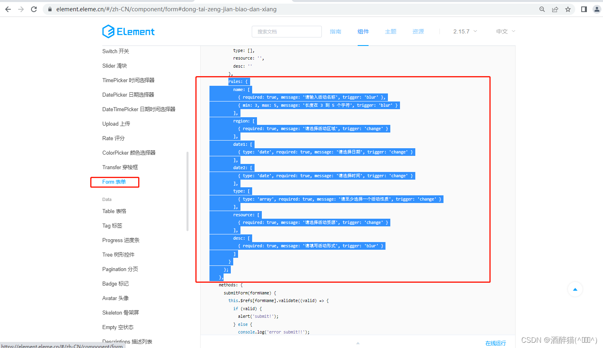The image size is (603, 348).
Task: Open the browser side panel
Action: (x=584, y=9)
